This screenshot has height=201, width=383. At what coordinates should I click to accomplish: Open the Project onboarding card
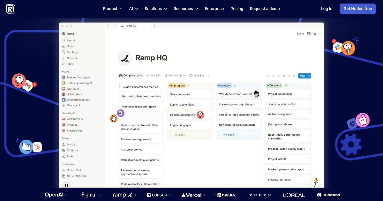[288, 94]
